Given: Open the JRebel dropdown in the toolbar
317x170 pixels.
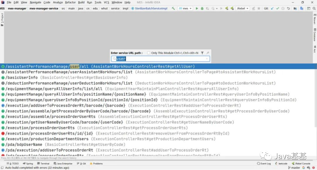Looking at the screenshot, I should tap(242, 9).
